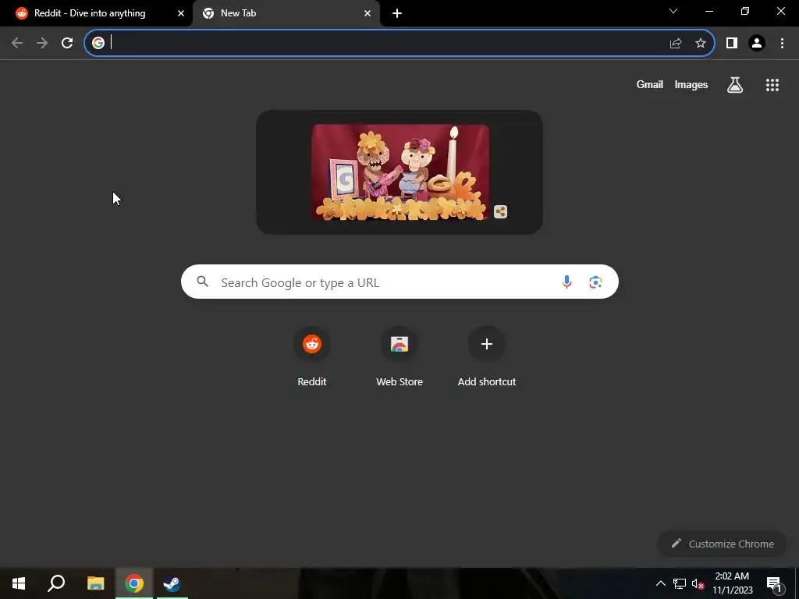Image resolution: width=799 pixels, height=599 pixels.
Task: Click the browser forward arrow
Action: (x=42, y=44)
